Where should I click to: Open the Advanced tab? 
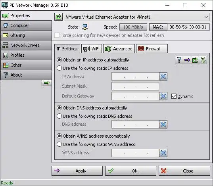(x=119, y=49)
